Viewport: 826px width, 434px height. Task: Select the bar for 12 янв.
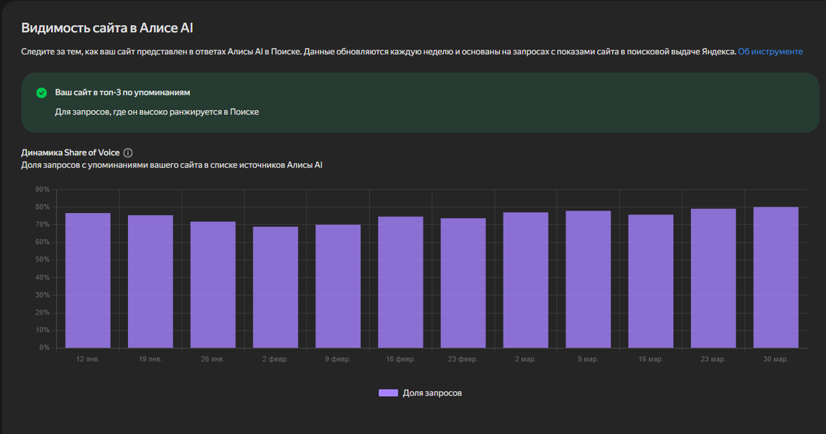click(x=88, y=280)
